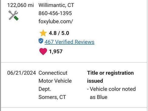This screenshot has width=148, height=111.
Task: Click the pink heart favorites icon
Action: point(43,52)
